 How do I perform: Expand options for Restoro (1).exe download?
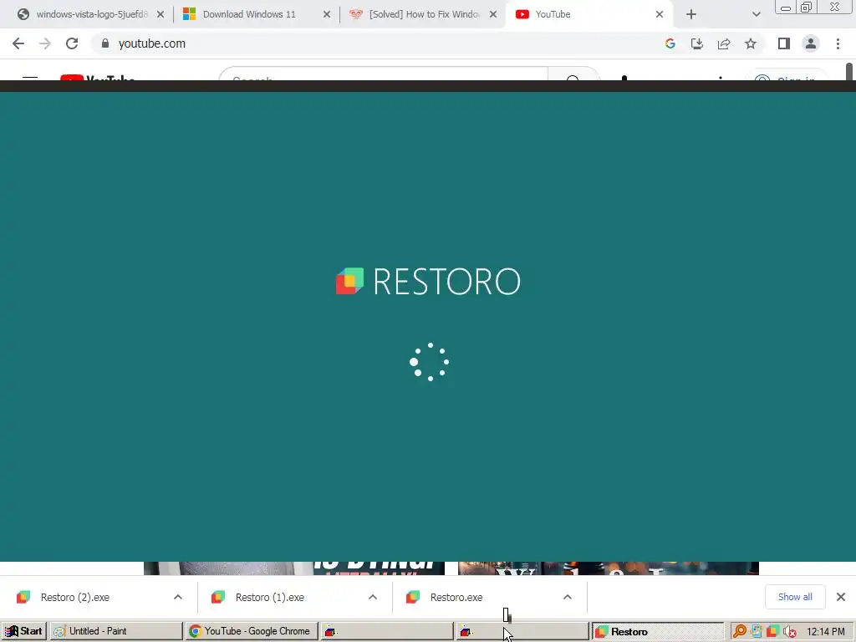click(x=373, y=597)
